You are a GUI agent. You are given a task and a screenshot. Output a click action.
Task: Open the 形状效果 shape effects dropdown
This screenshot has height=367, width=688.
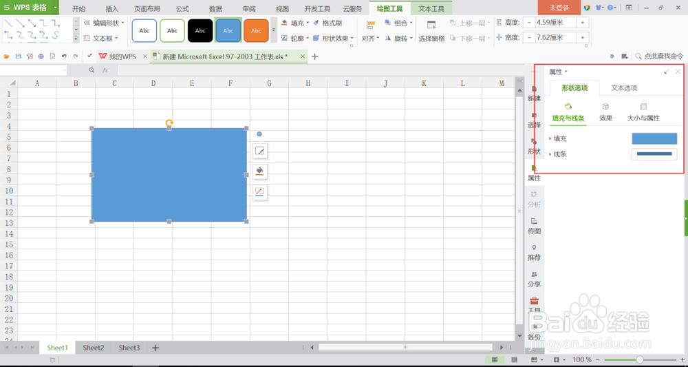click(333, 38)
